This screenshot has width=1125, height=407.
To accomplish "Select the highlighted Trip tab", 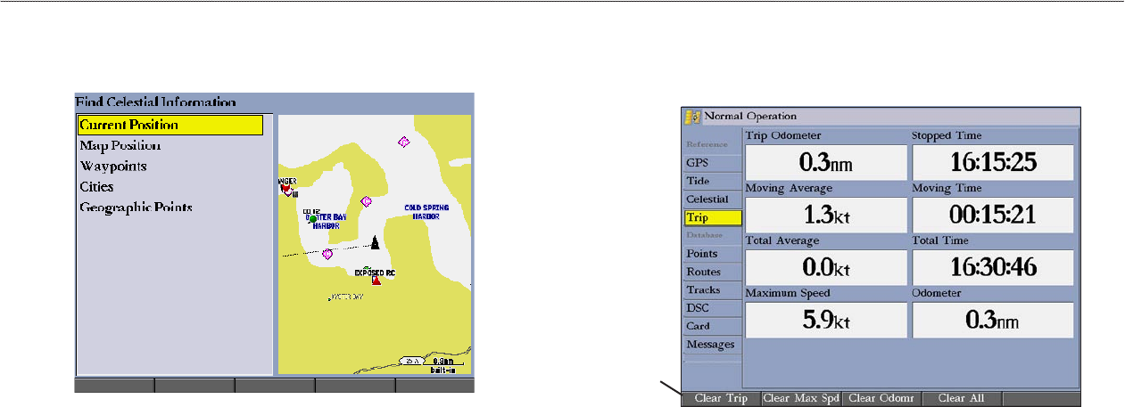I will coord(713,217).
